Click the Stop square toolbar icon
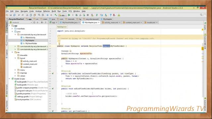This screenshot has height=119, width=212. tap(87, 15)
